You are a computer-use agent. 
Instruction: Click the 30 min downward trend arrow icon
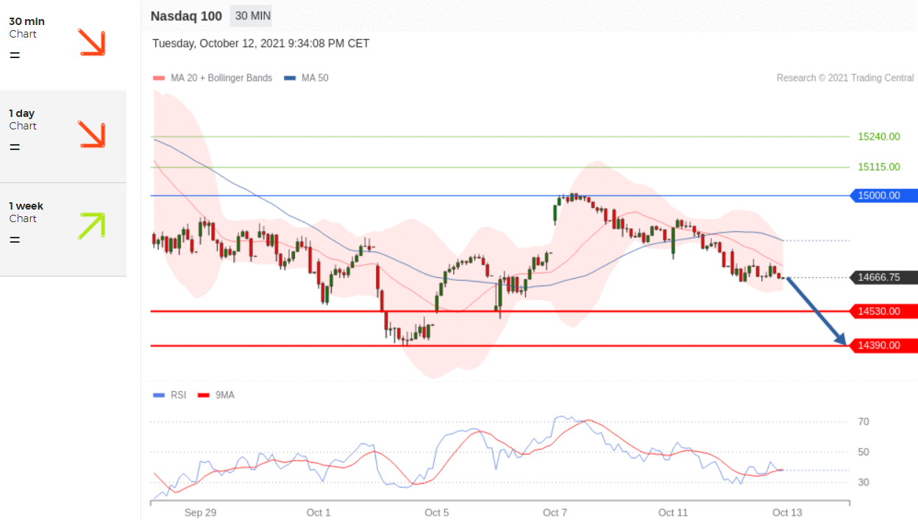[x=92, y=43]
